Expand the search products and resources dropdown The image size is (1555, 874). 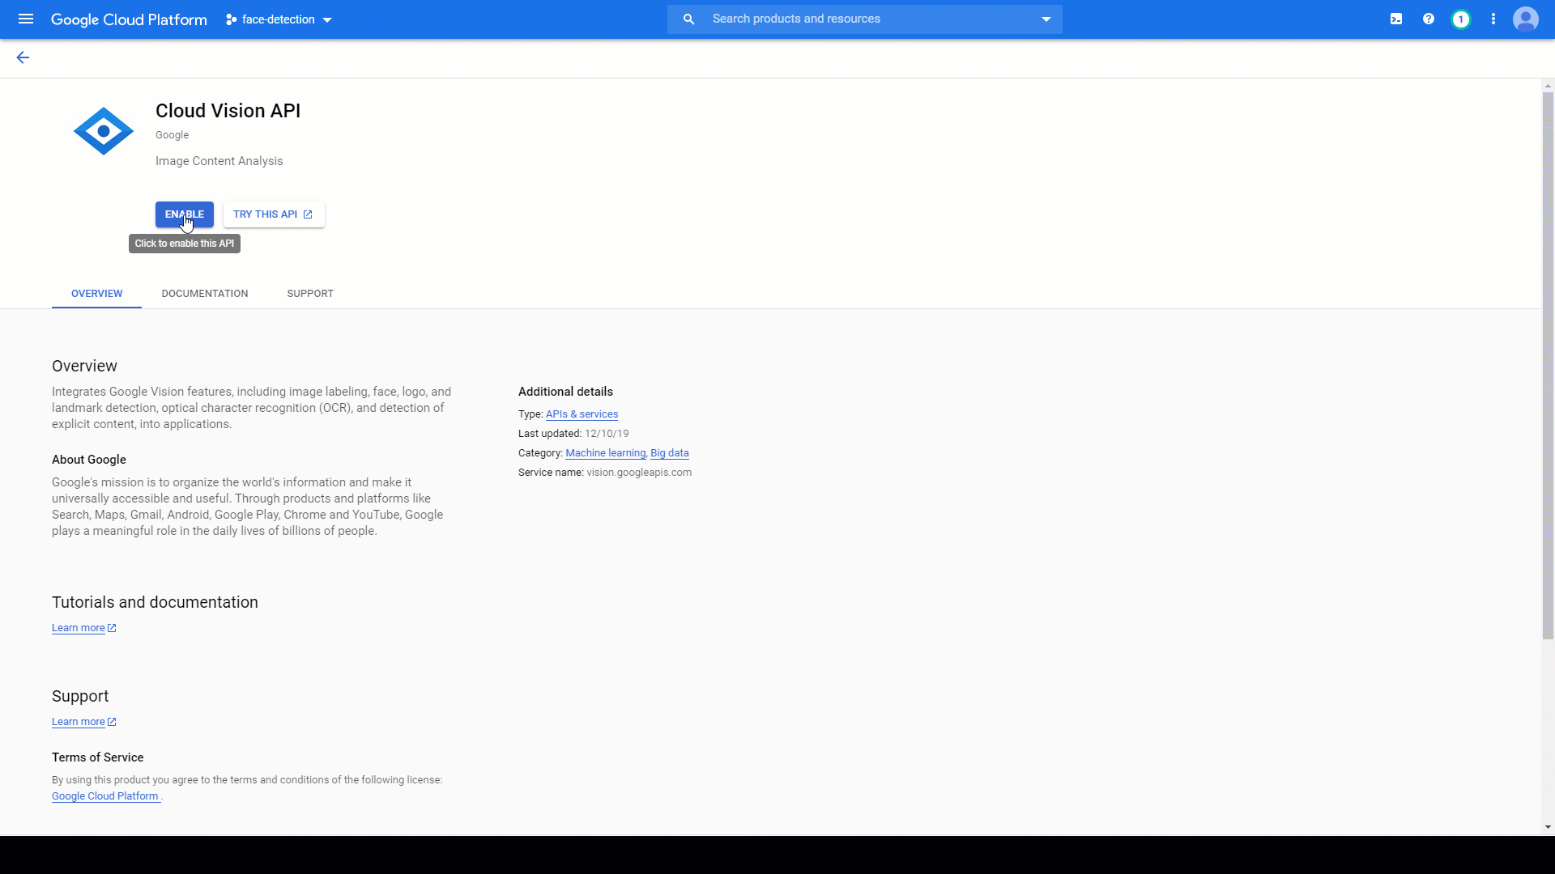pos(1046,19)
